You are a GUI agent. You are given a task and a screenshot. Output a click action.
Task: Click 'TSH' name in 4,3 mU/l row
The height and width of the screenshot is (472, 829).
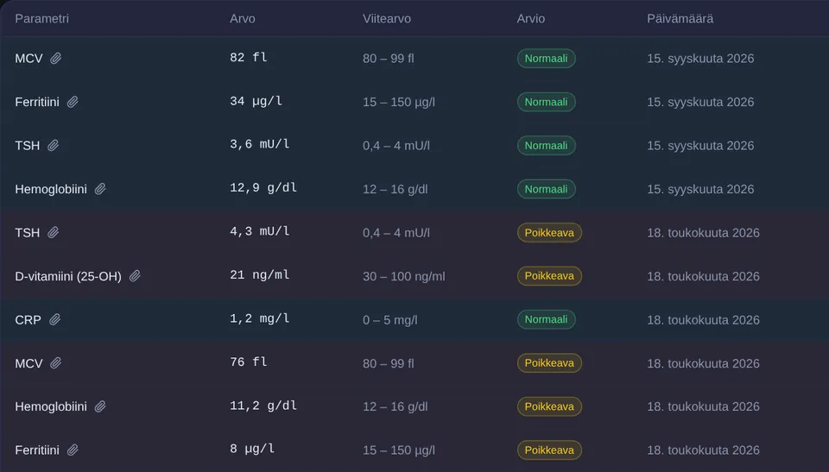click(28, 233)
